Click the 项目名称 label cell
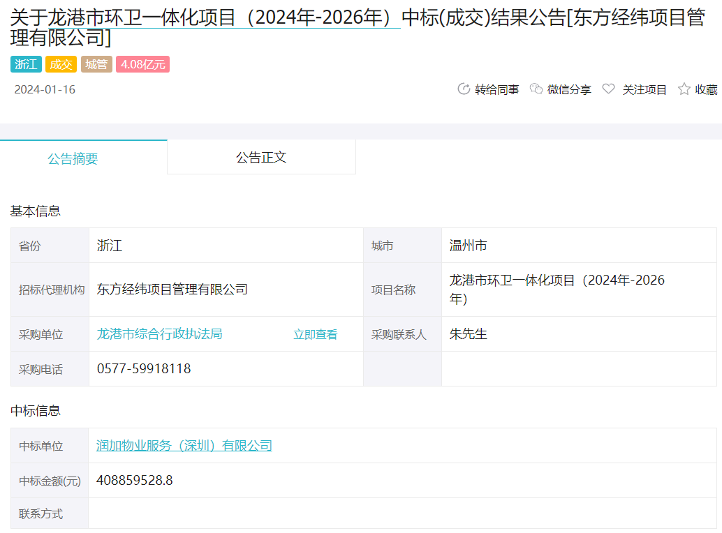 pyautogui.click(x=403, y=290)
